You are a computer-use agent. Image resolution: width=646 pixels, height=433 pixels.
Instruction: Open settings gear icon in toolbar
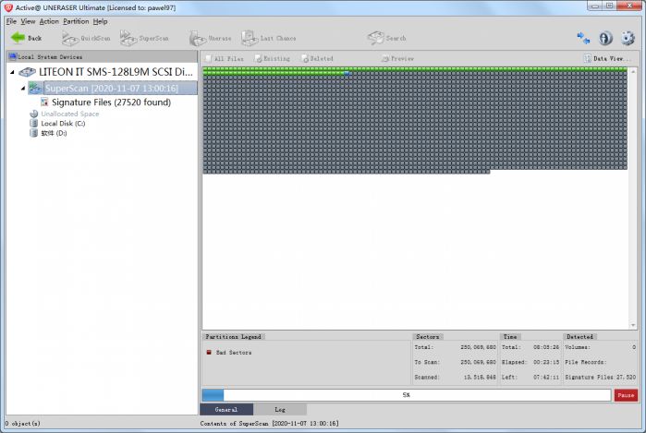coord(628,38)
